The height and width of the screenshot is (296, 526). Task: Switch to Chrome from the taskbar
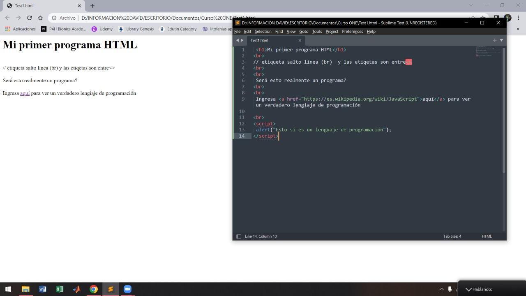point(94,289)
